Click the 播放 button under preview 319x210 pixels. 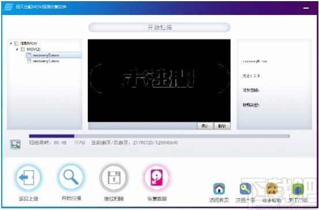pyautogui.click(x=222, y=126)
